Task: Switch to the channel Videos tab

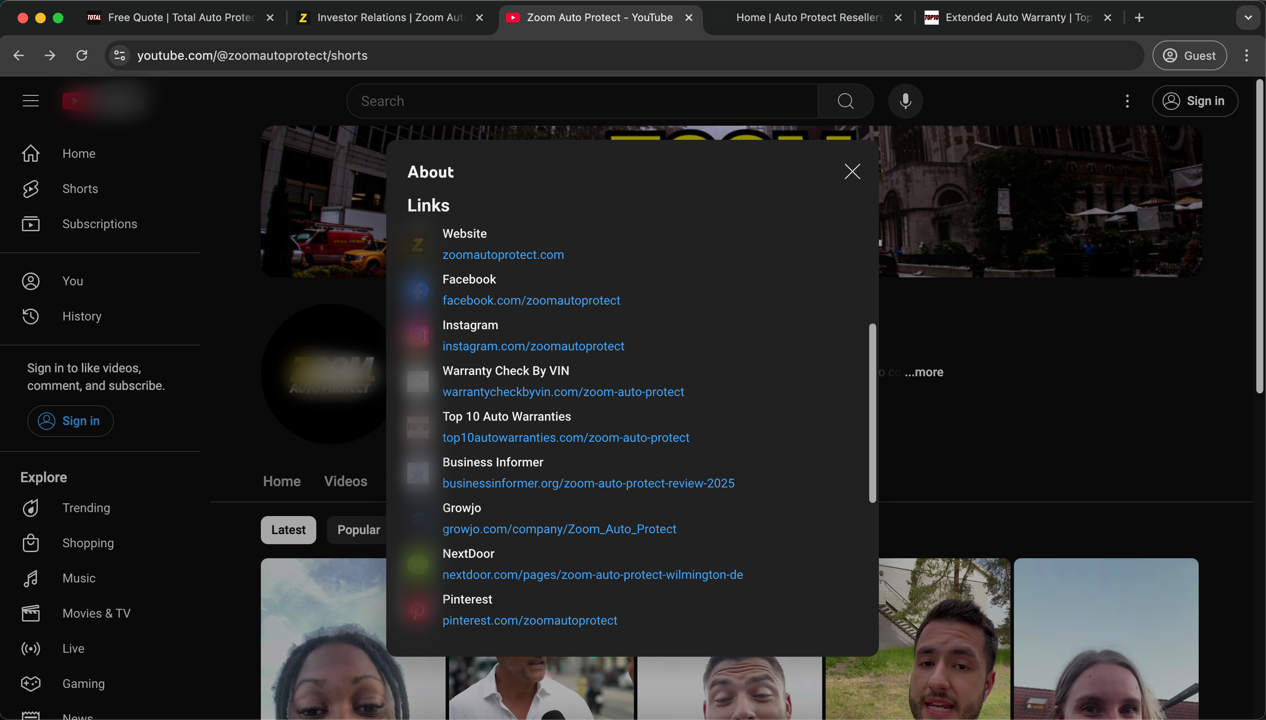Action: [345, 481]
